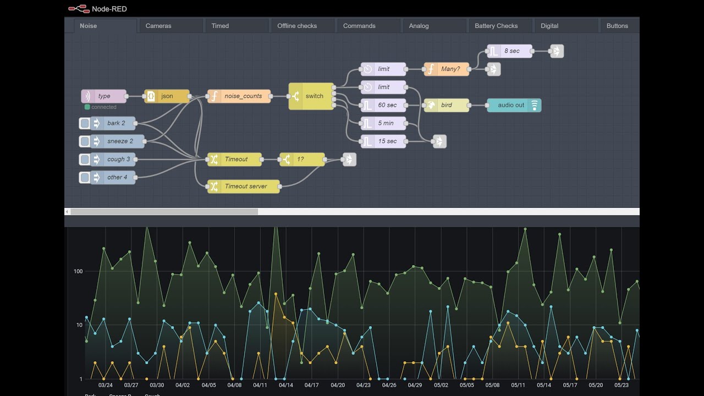
Task: Switch to the Buttons flow tab
Action: [620, 26]
